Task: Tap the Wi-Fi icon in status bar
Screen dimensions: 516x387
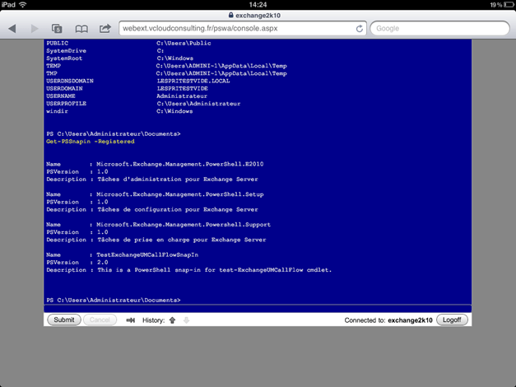Action: tap(23, 5)
